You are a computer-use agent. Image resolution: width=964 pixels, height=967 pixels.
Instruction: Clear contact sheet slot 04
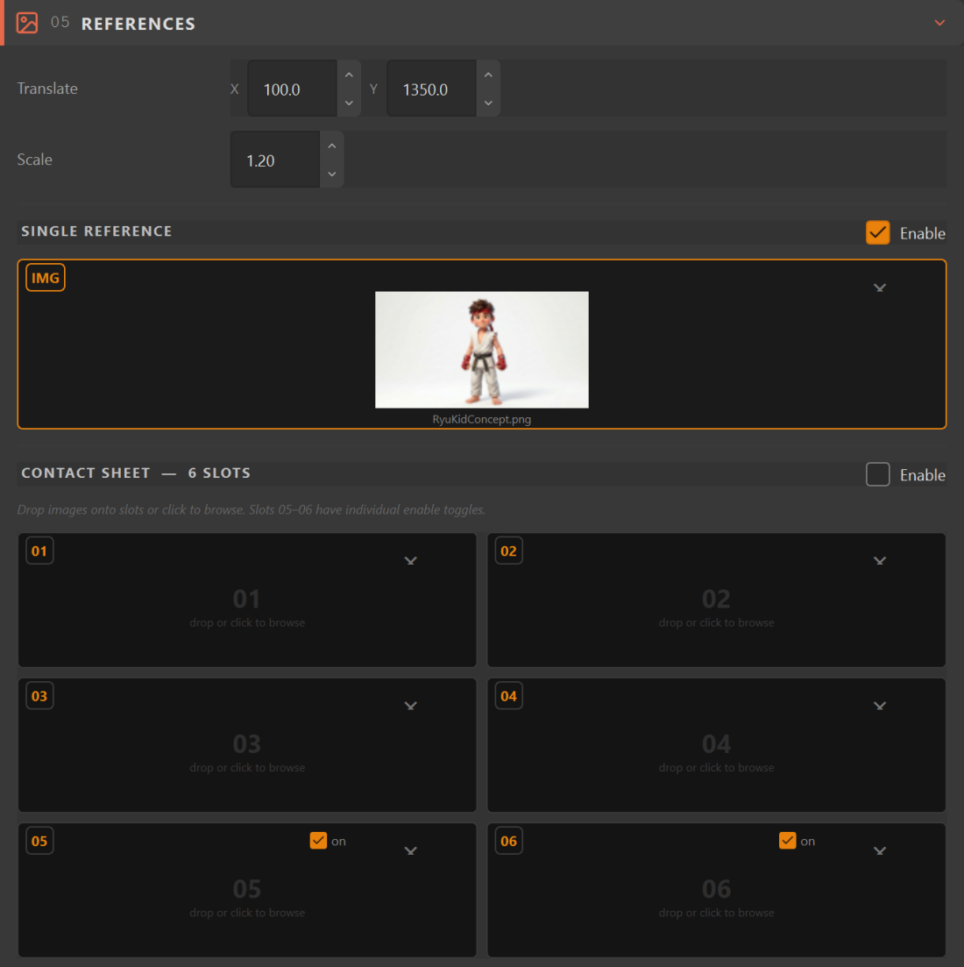point(880,705)
